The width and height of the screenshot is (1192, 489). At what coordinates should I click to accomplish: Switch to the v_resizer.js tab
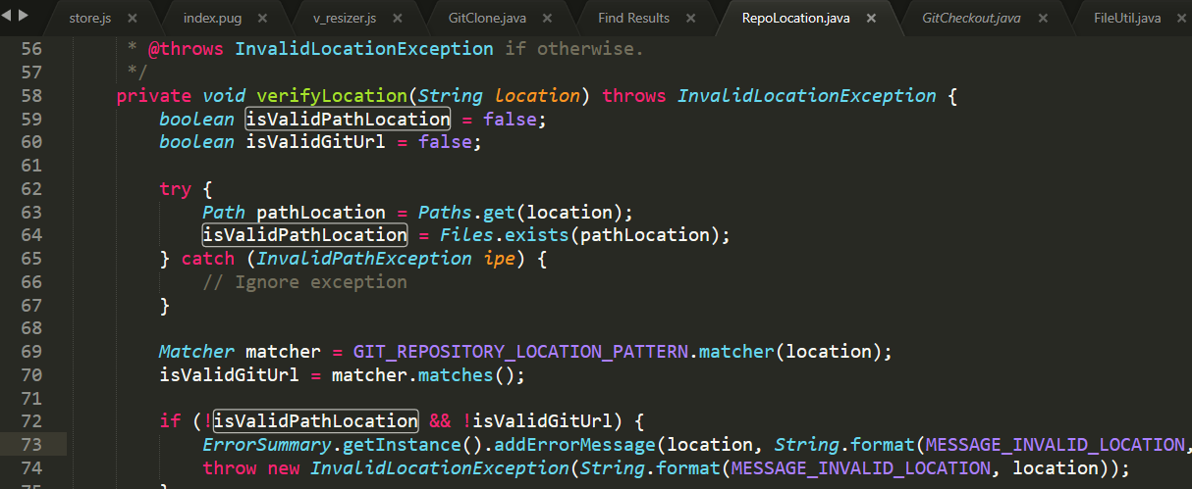click(x=344, y=18)
